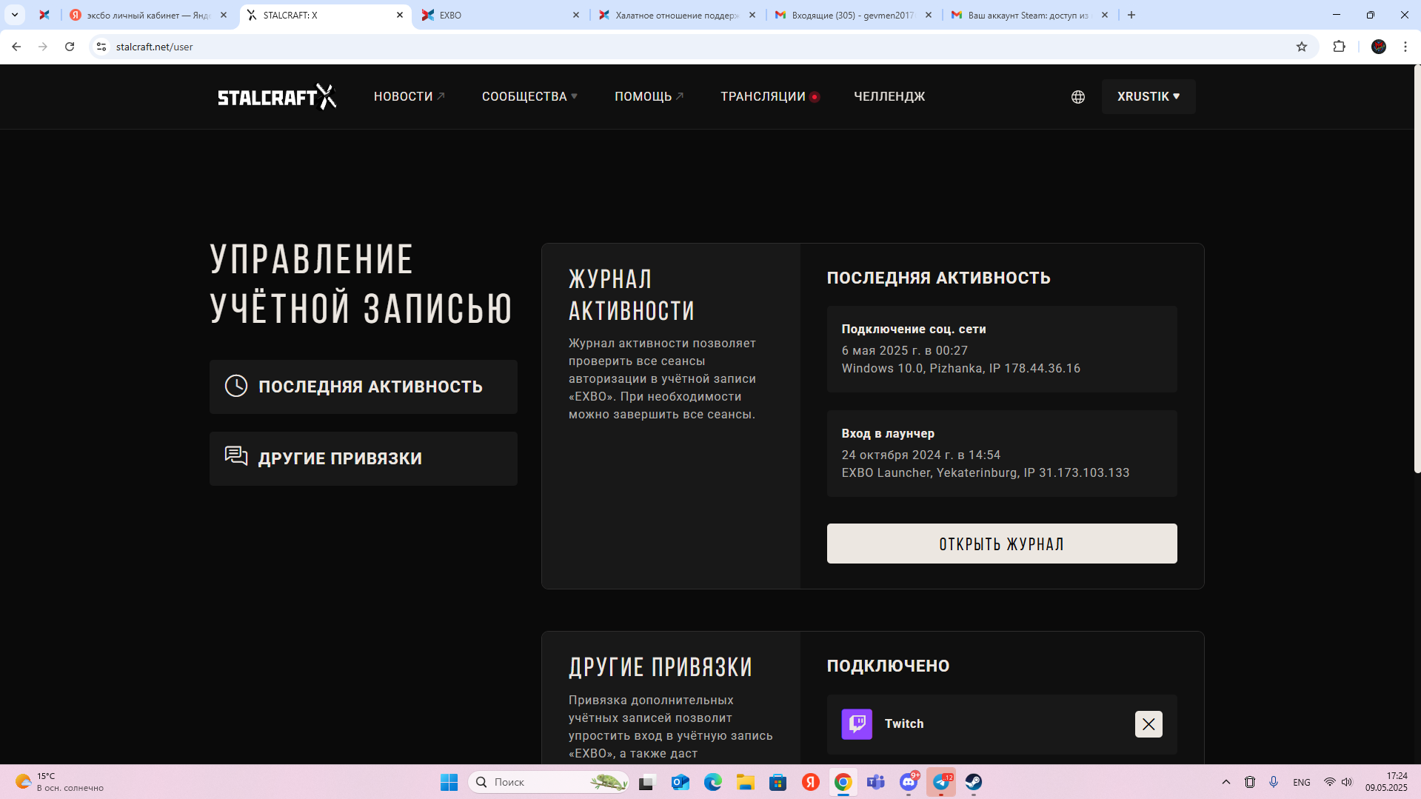Reload the stalcraft.net page

(70, 47)
